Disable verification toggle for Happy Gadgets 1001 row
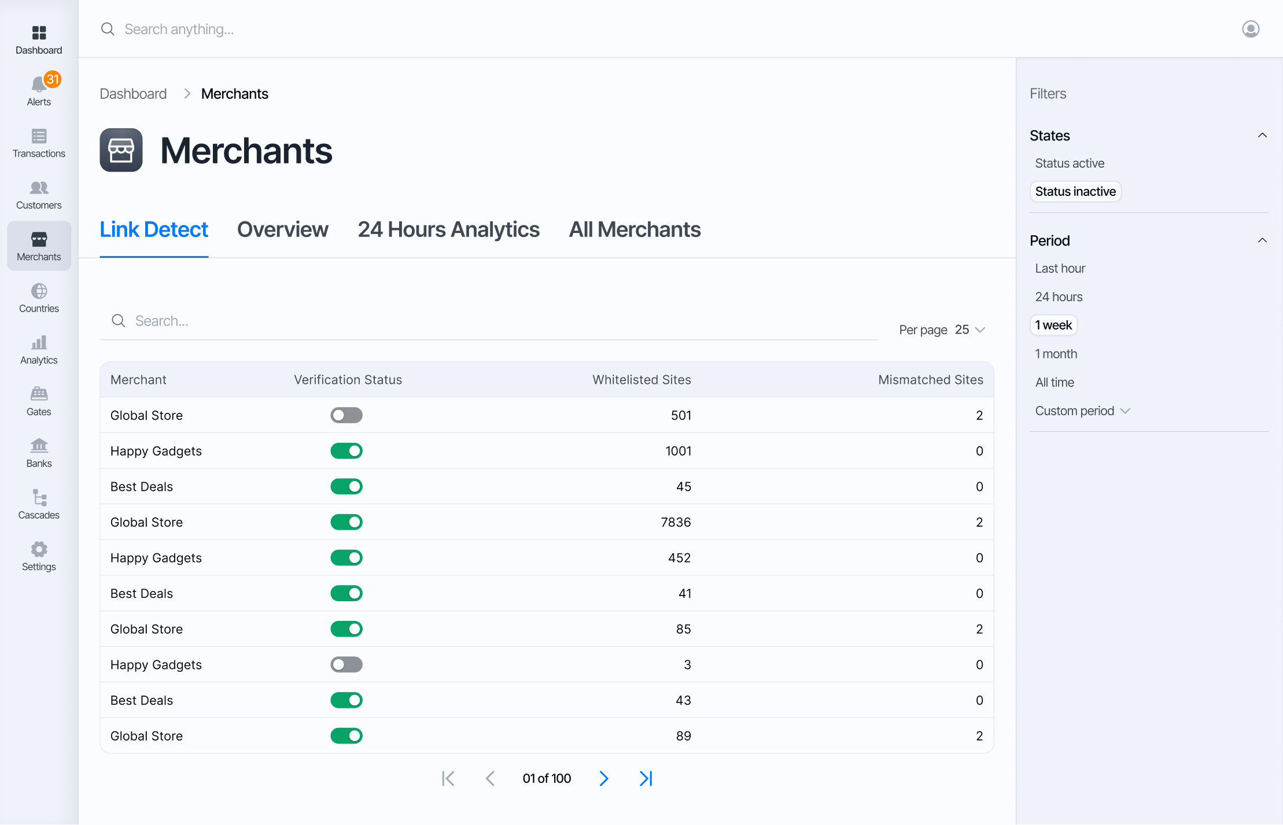 click(346, 451)
